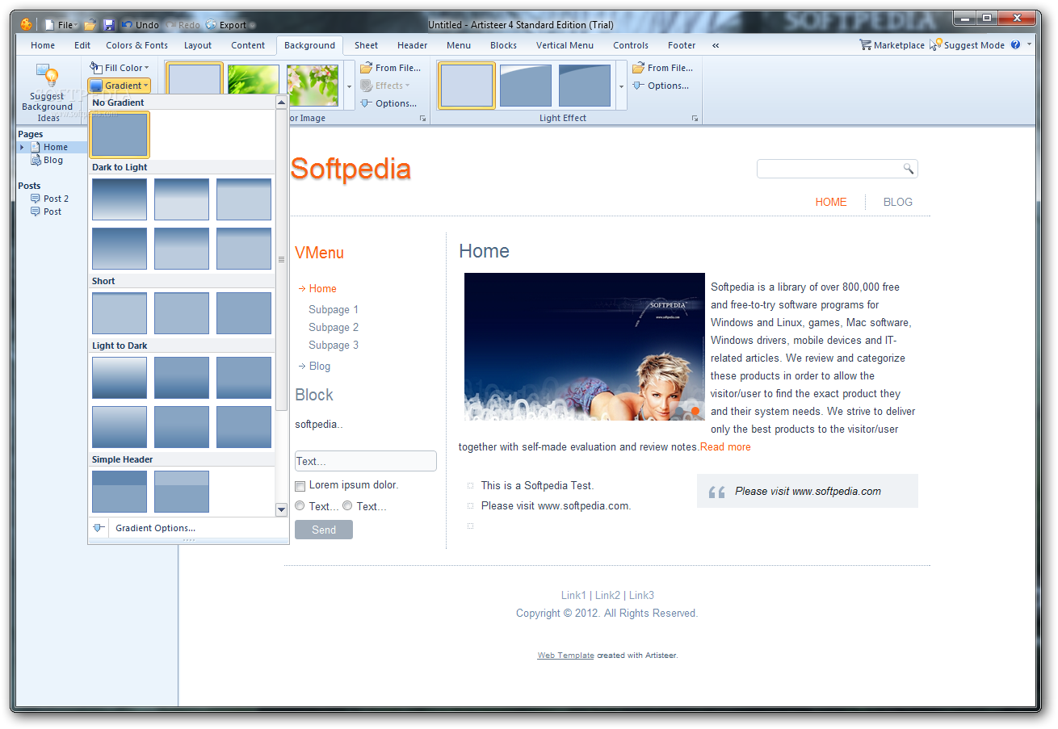1058x729 pixels.
Task: Click the BLOG navigation link
Action: pyautogui.click(x=898, y=202)
